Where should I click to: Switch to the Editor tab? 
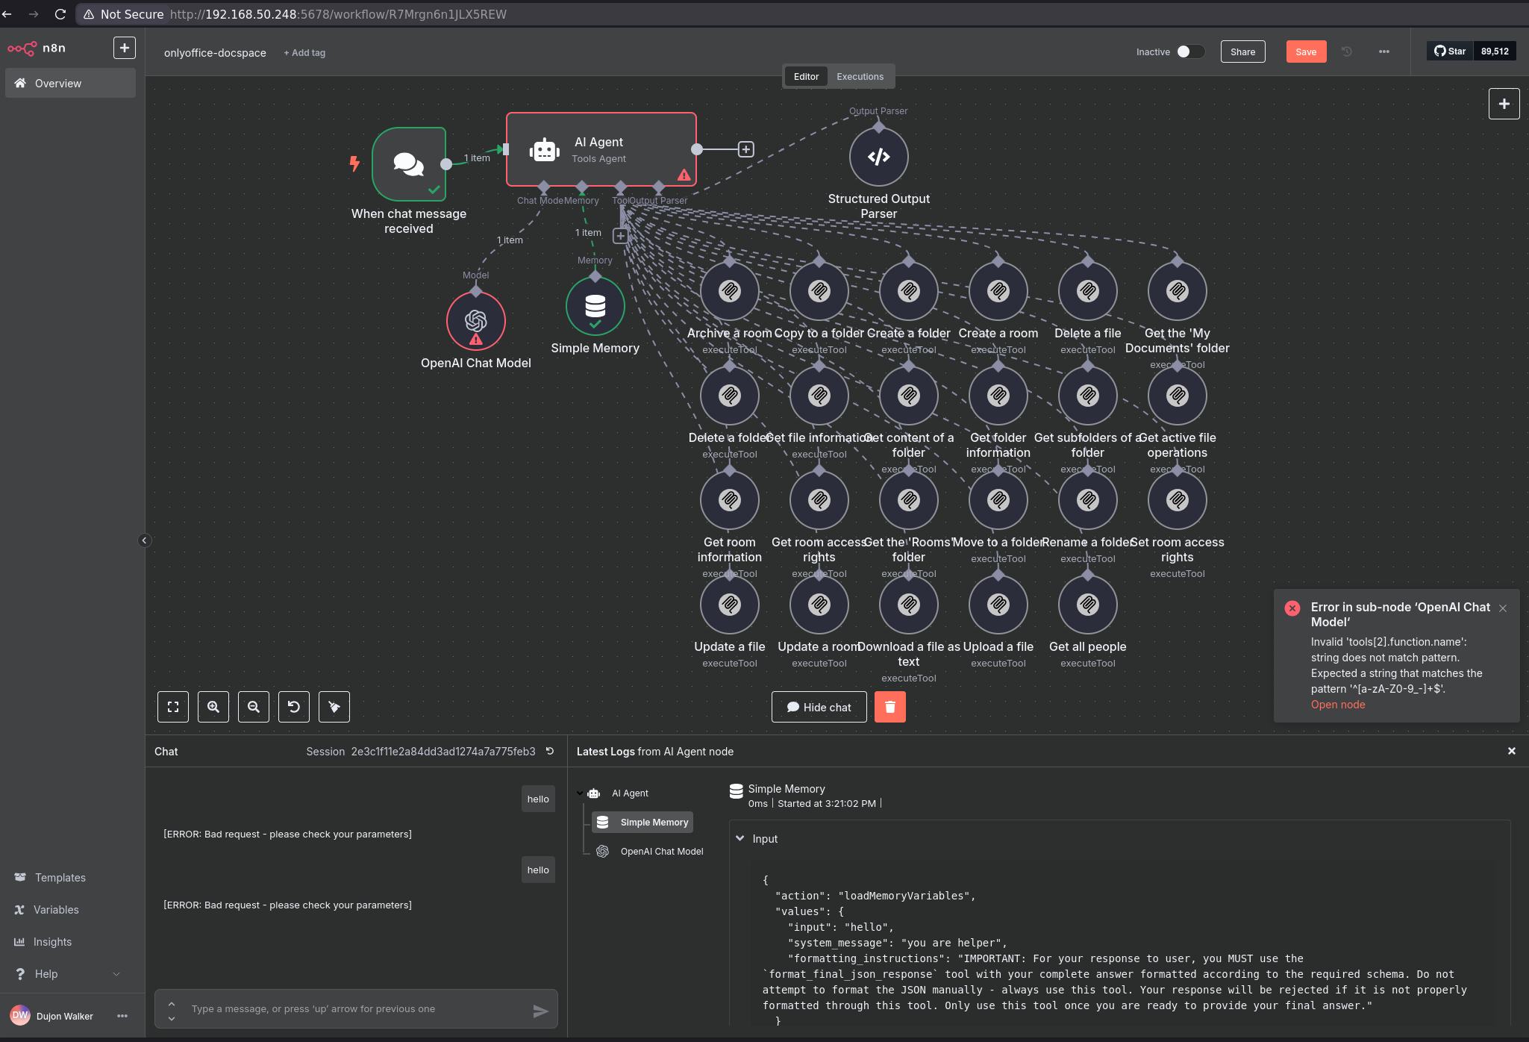806,76
